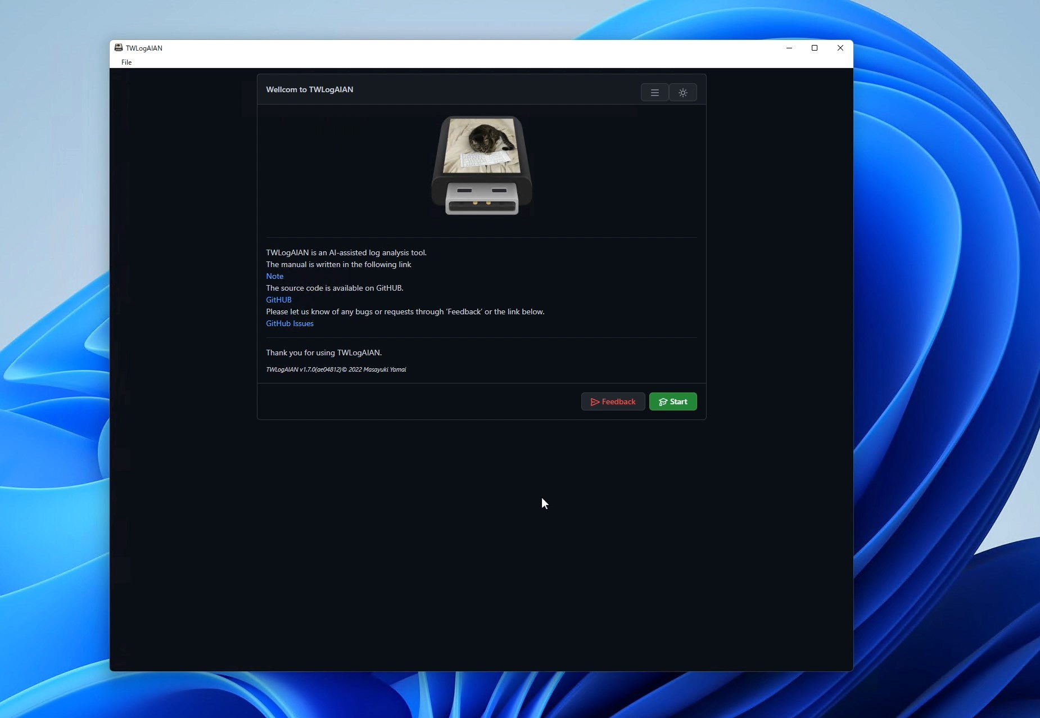Click the TWLogAIAN app icon in title bar
1040x718 pixels.
119,48
